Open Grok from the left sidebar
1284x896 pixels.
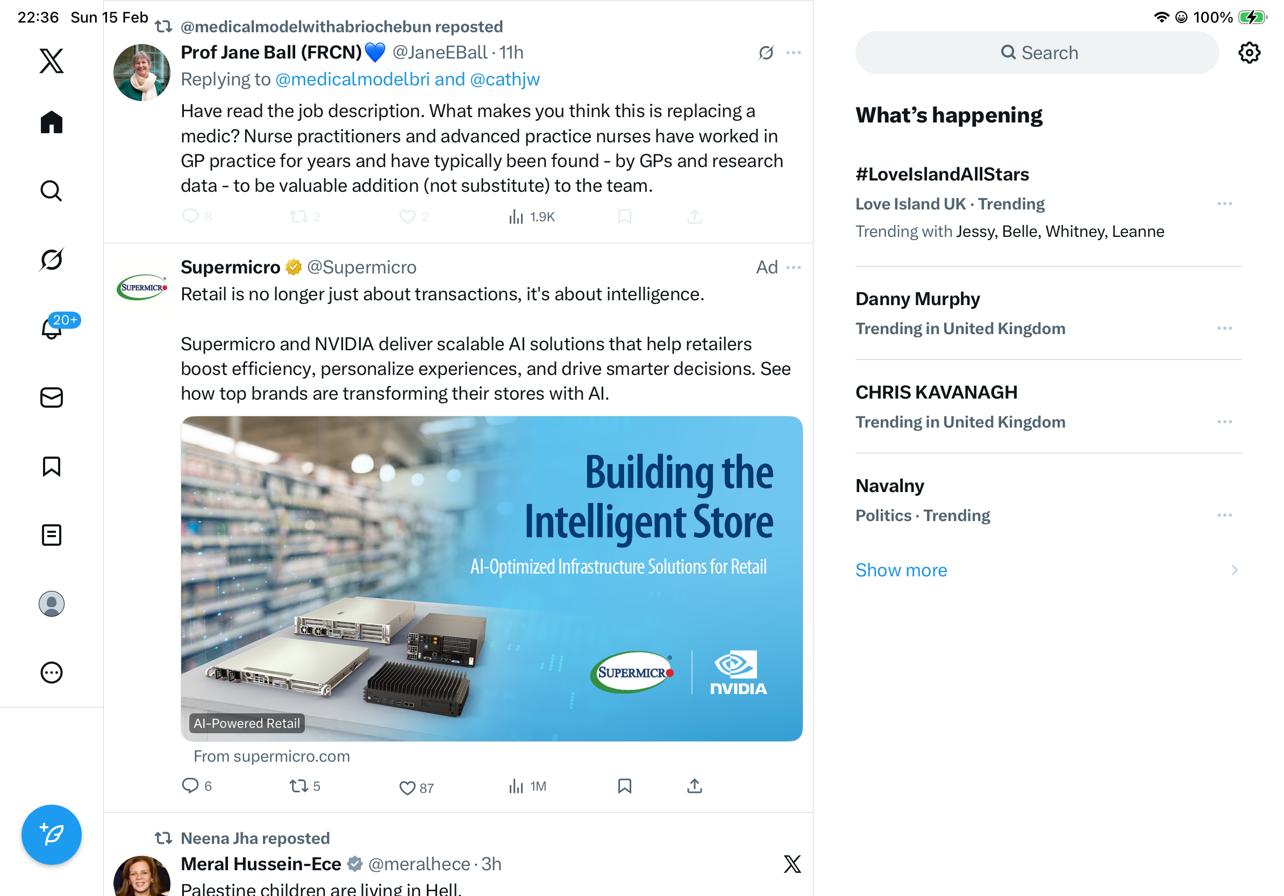click(x=52, y=260)
